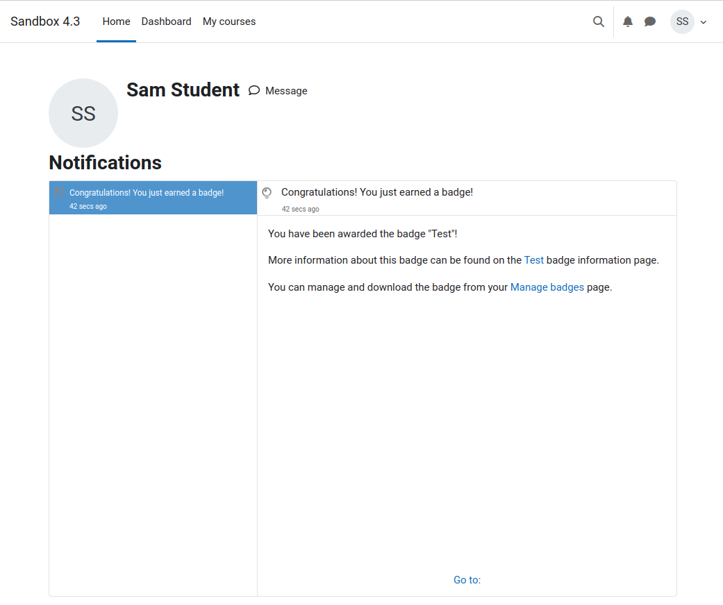Click the Go to: link
This screenshot has width=723, height=605.
point(467,579)
